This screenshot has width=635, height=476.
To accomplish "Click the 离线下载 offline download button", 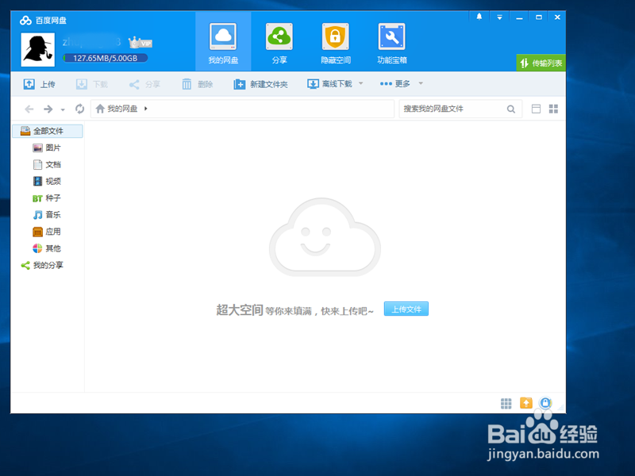I will coord(330,84).
